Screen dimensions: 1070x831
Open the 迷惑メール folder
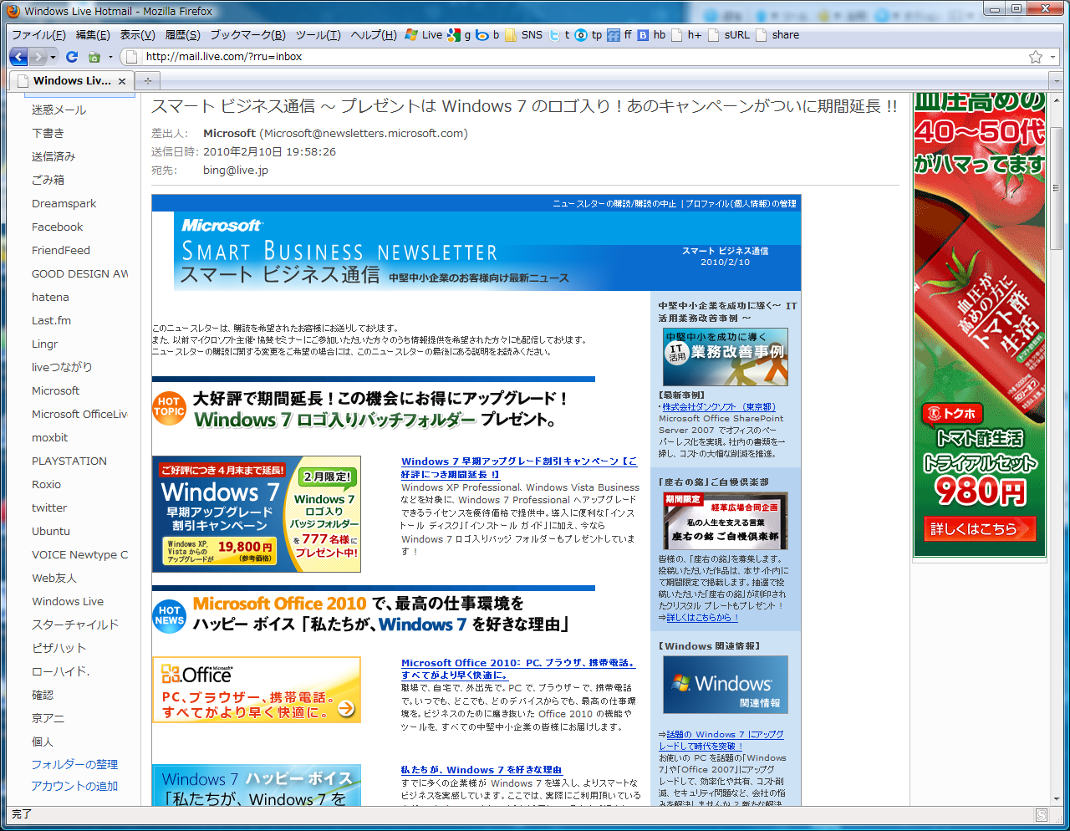(x=59, y=110)
